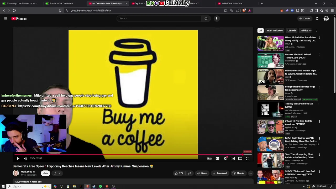Open Steam from the taskbar
This screenshot has height=189, width=336.
tap(94, 186)
